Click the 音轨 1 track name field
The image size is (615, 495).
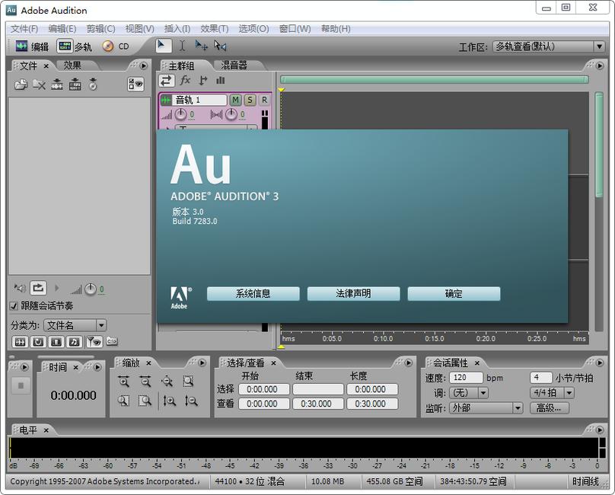(x=199, y=100)
